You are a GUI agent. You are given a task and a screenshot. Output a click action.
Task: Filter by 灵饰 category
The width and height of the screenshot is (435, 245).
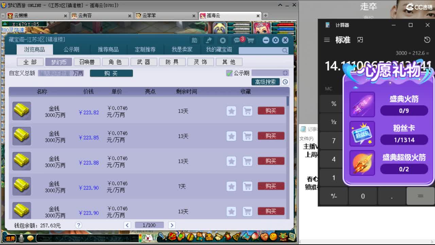click(201, 62)
